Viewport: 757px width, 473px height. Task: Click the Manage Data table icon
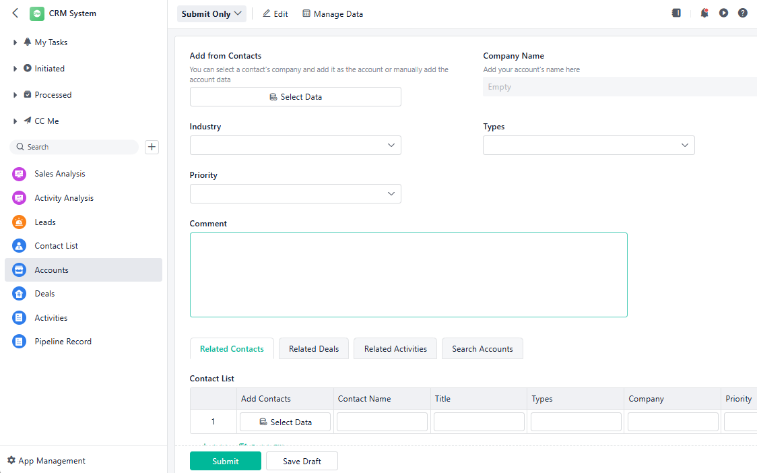click(306, 13)
